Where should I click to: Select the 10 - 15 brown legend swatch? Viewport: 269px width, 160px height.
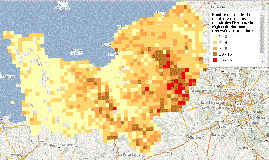point(215,54)
